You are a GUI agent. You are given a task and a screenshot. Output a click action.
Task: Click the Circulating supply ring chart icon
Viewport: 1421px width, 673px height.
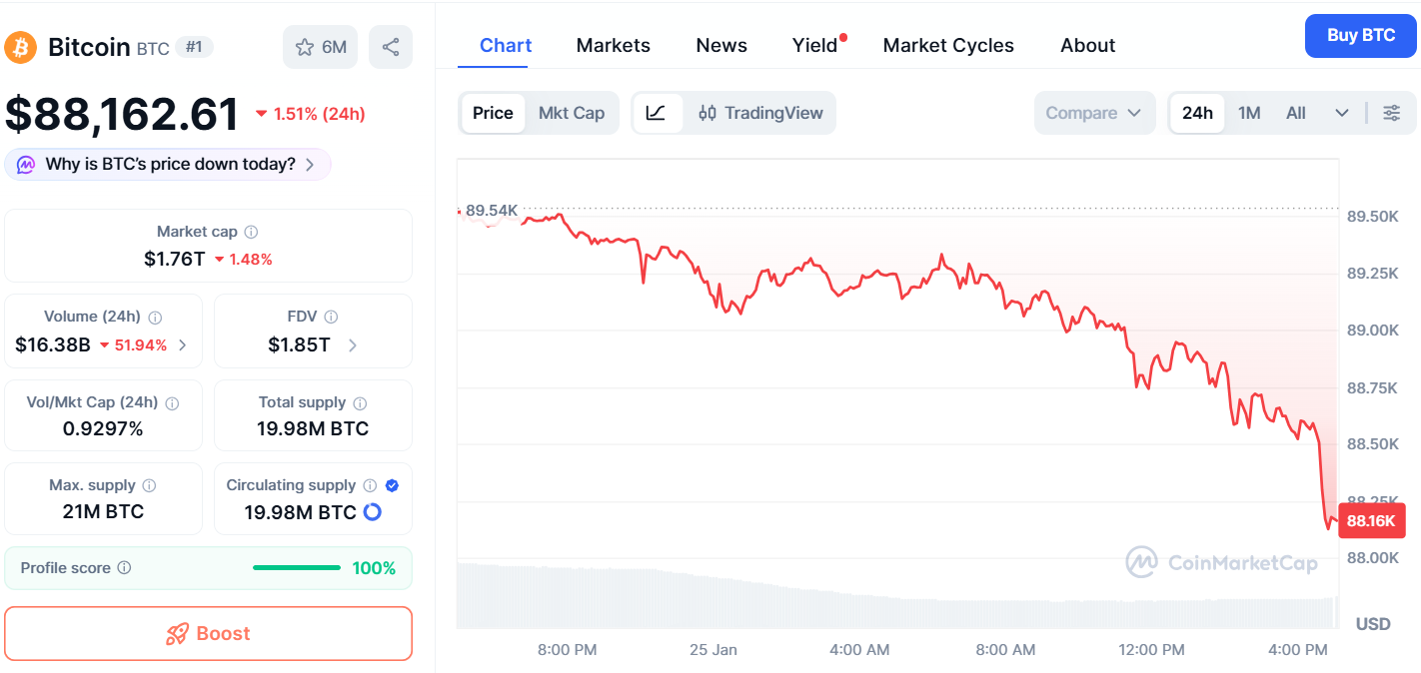tap(372, 512)
